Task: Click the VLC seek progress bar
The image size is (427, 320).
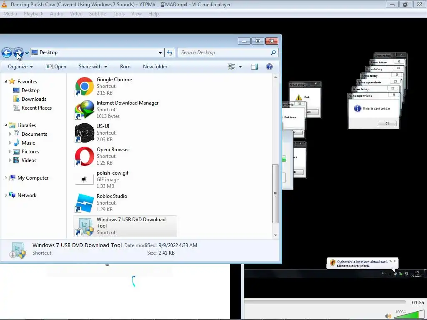Action: [x=325, y=302]
